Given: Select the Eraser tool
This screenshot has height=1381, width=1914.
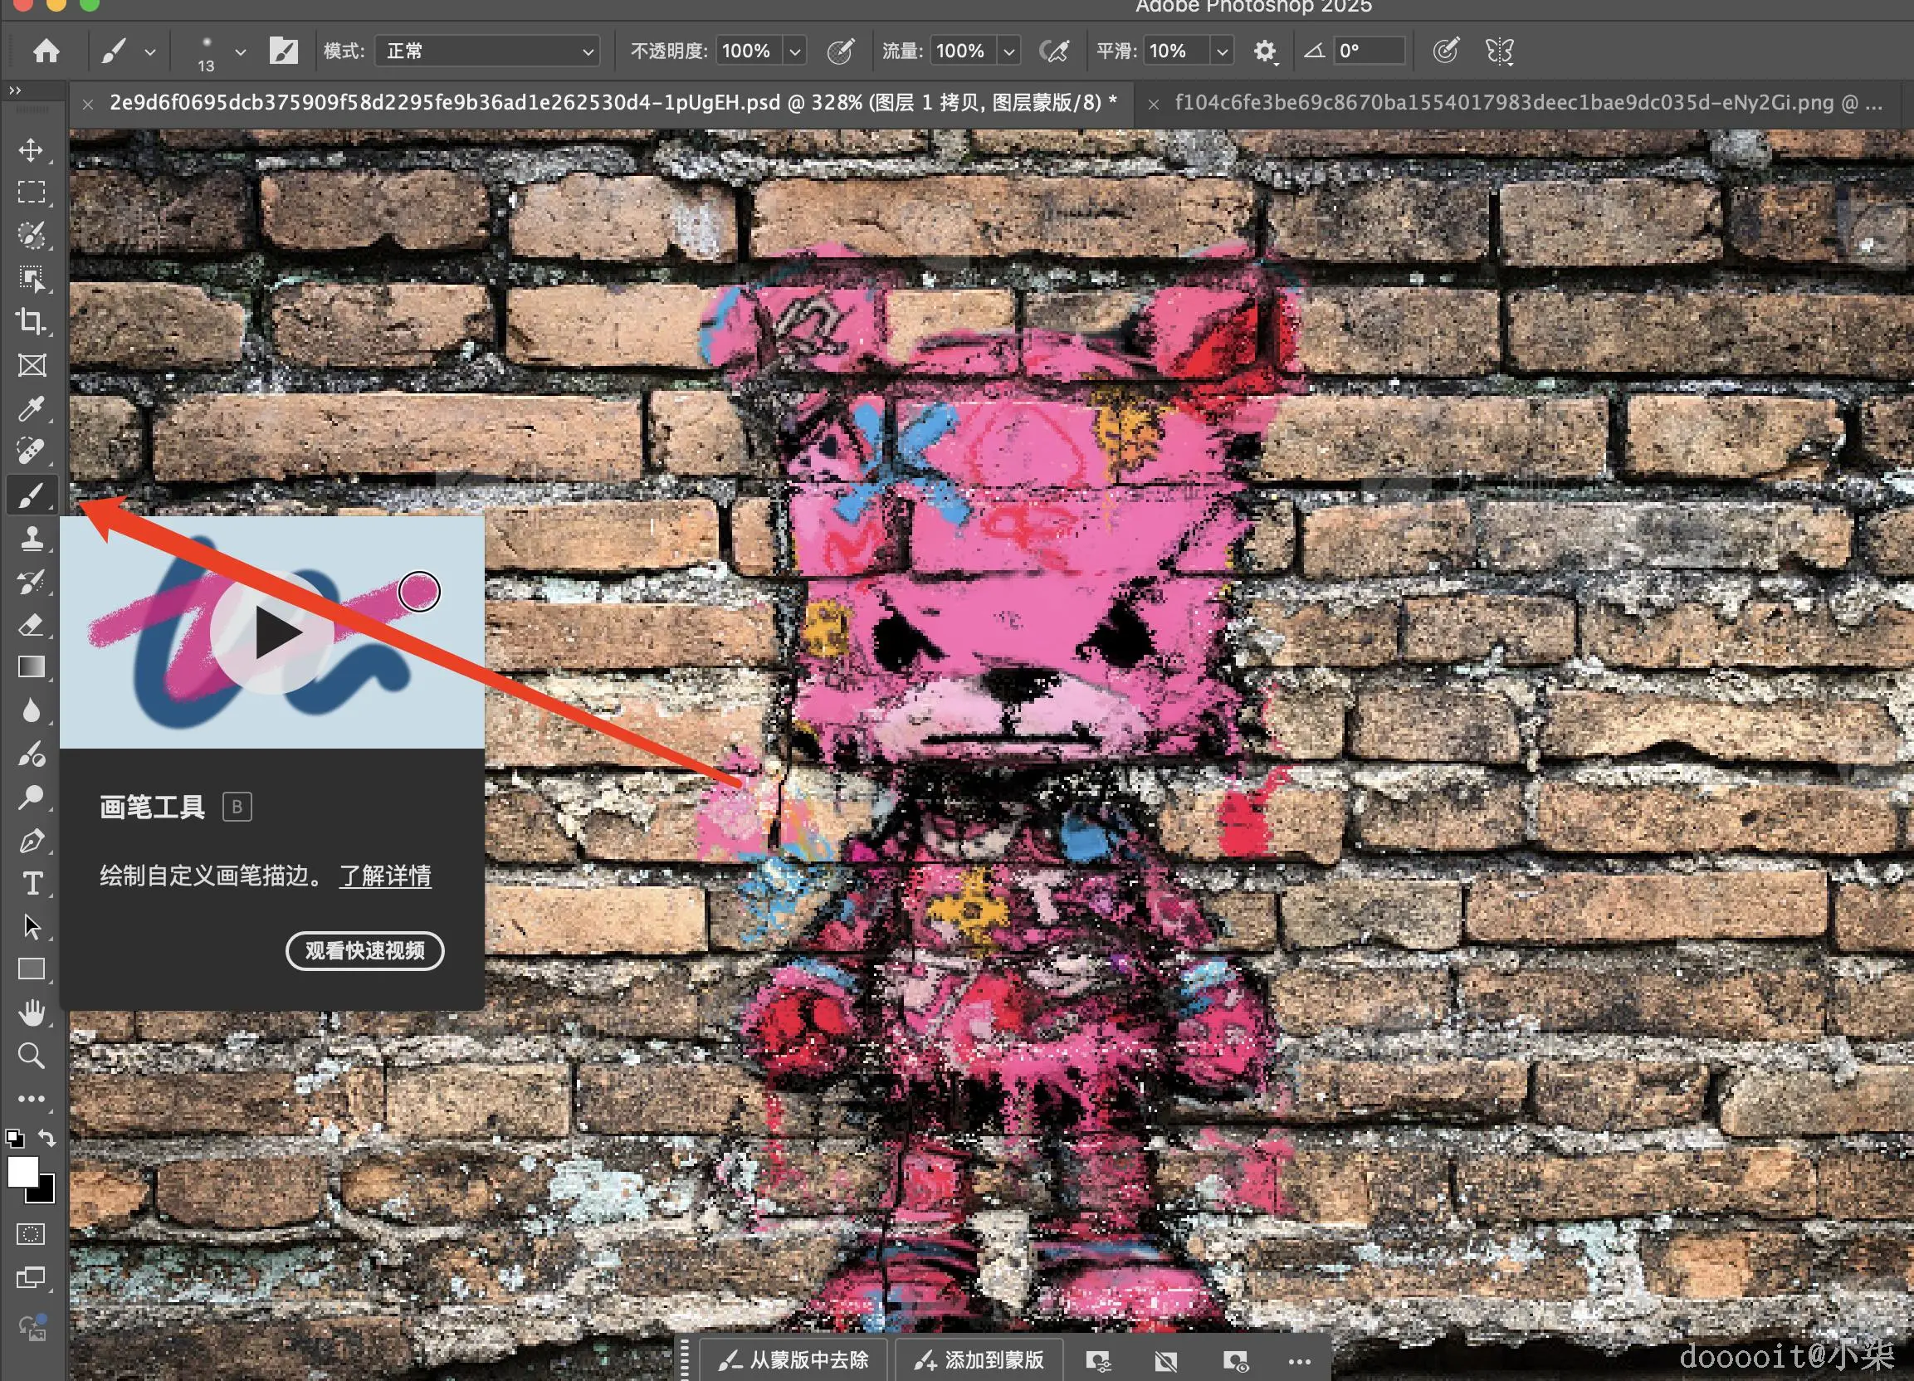Looking at the screenshot, I should coord(32,625).
